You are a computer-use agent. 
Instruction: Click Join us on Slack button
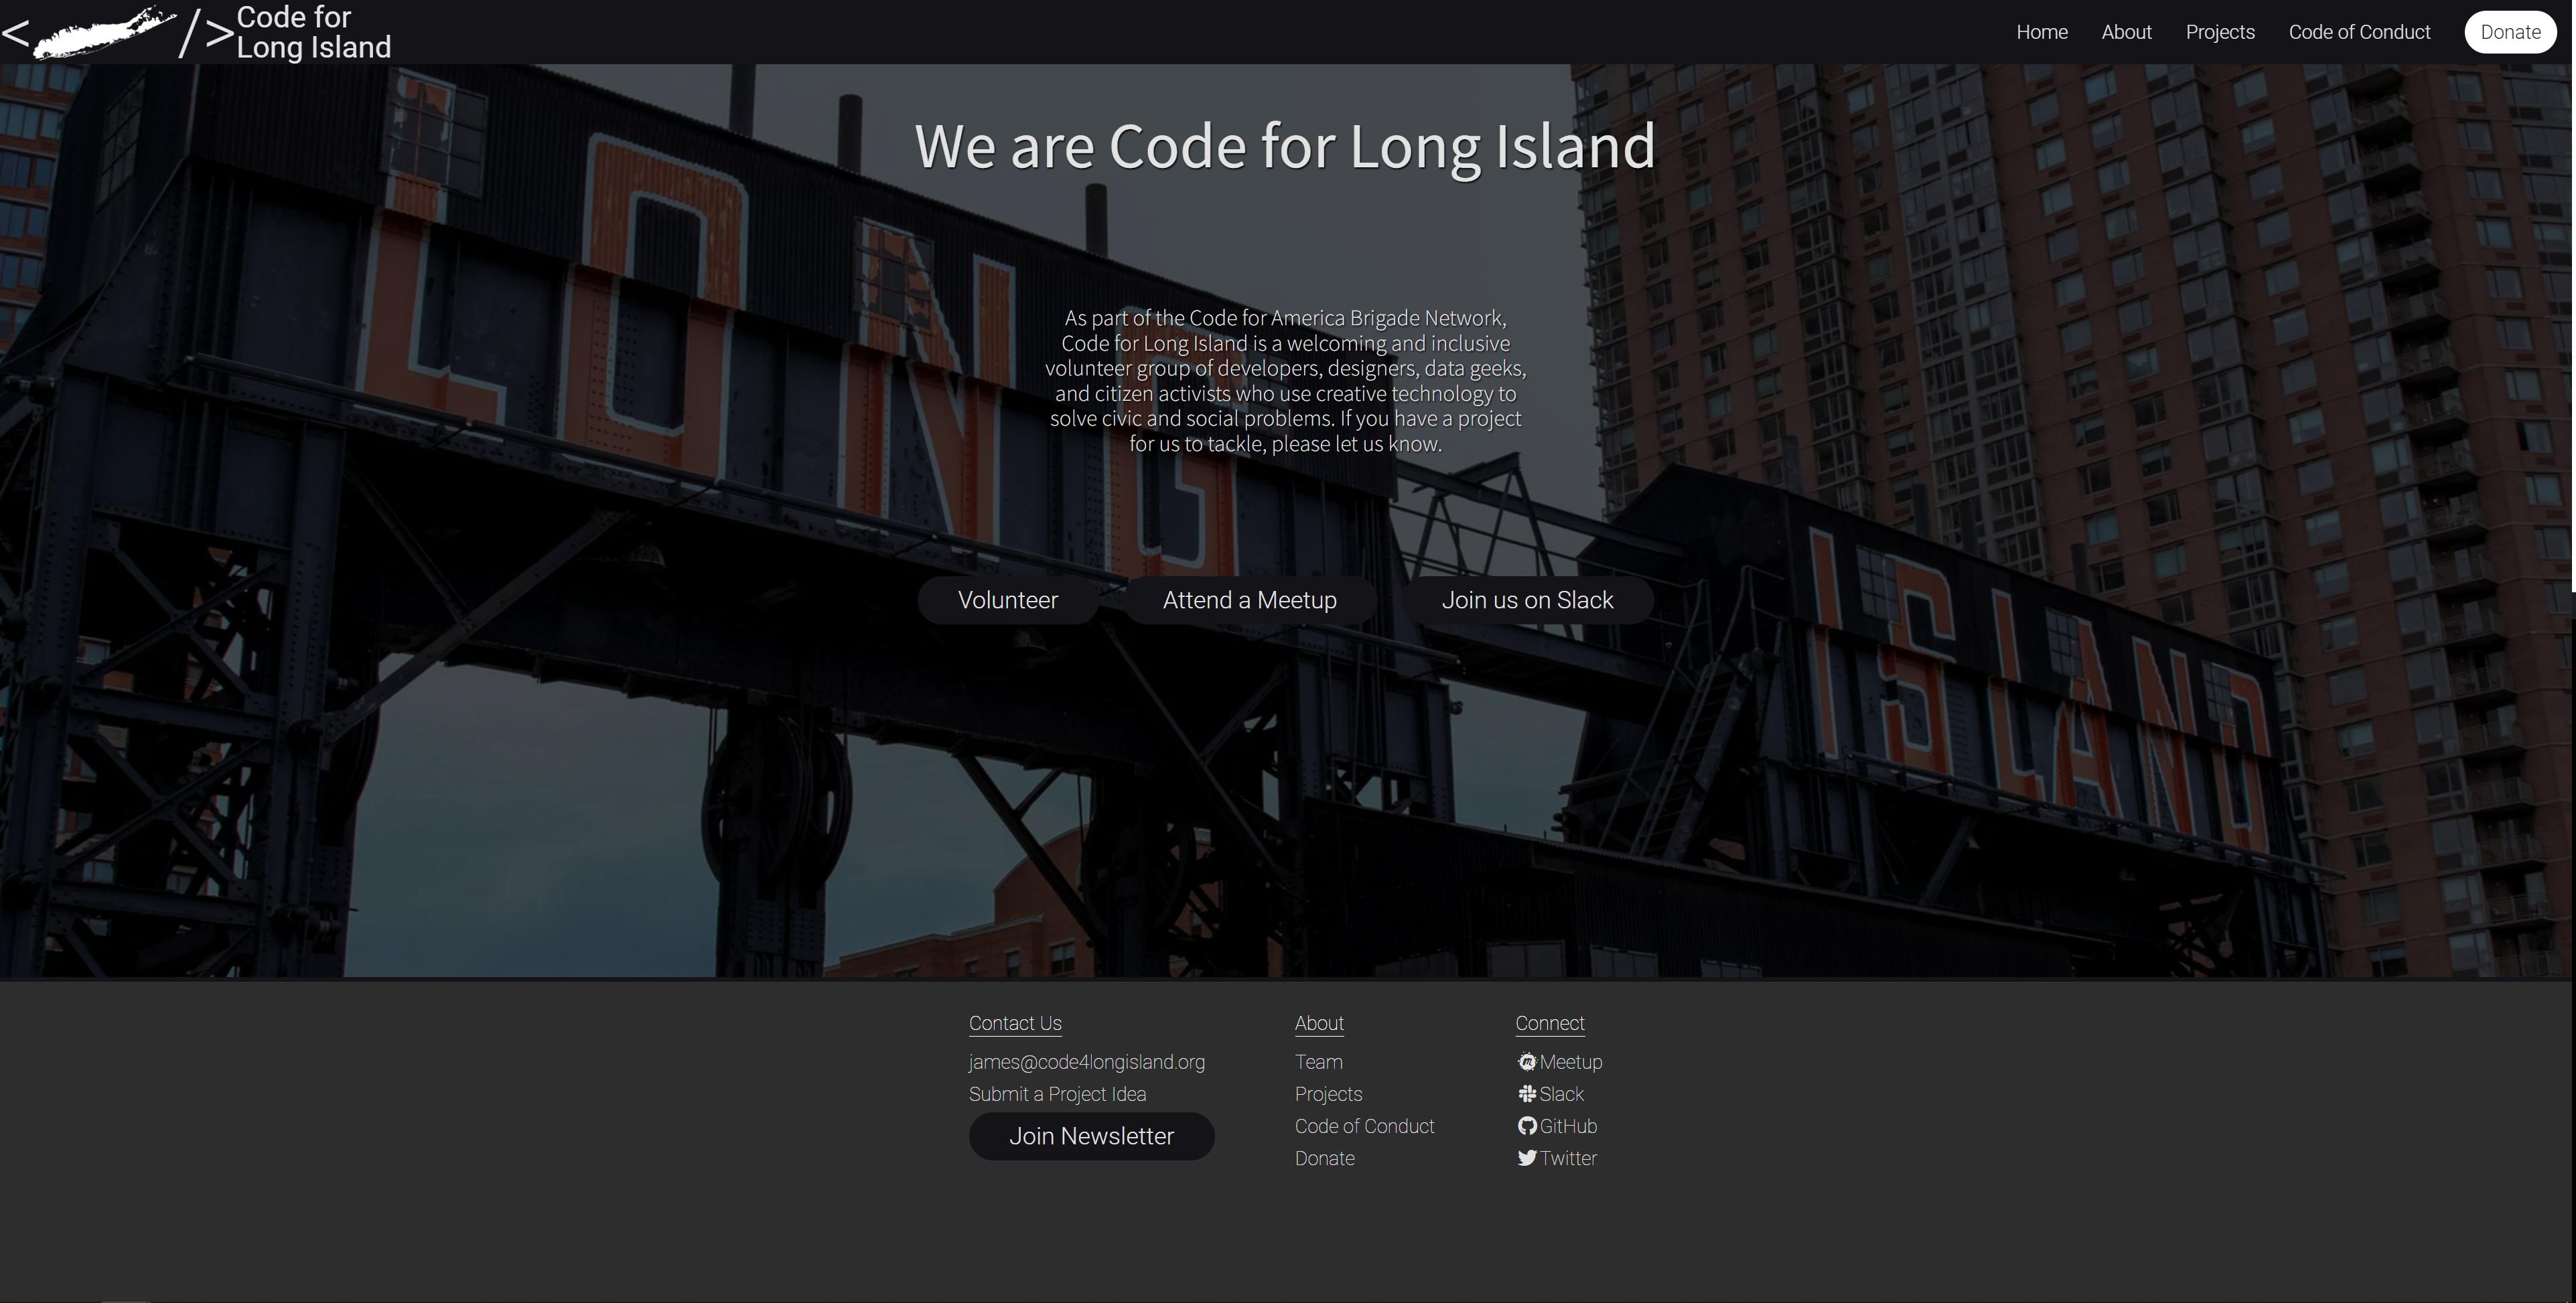point(1527,600)
